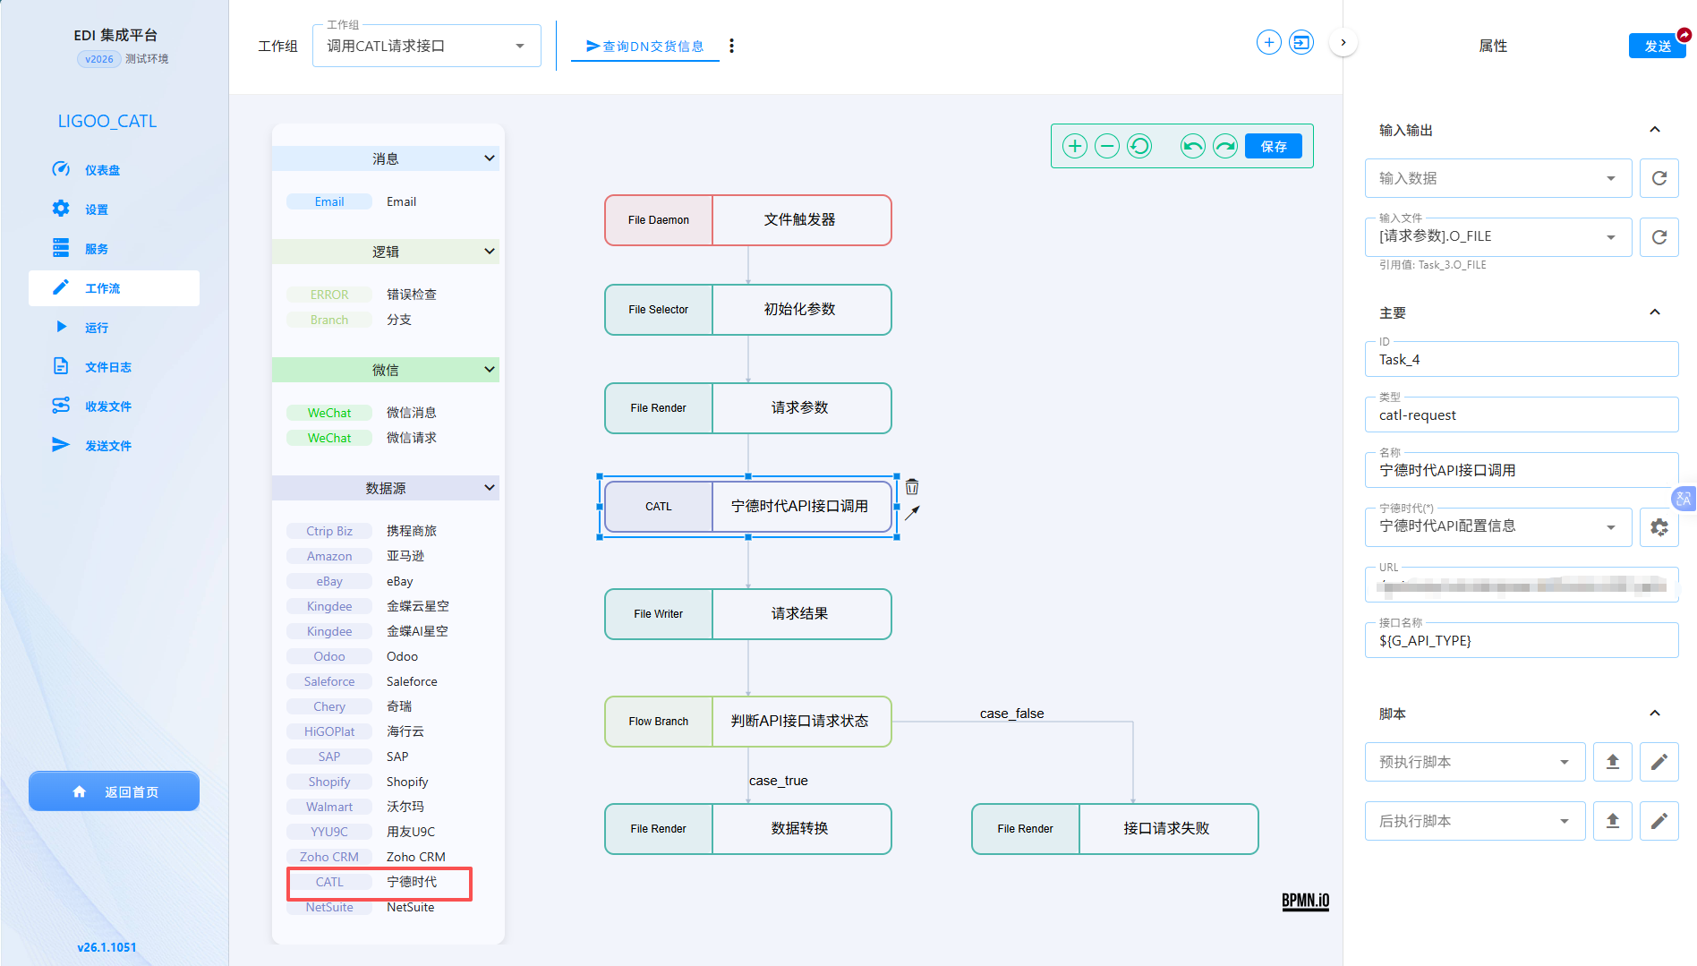Upload a pre-execution script
1697x966 pixels.
(x=1612, y=762)
